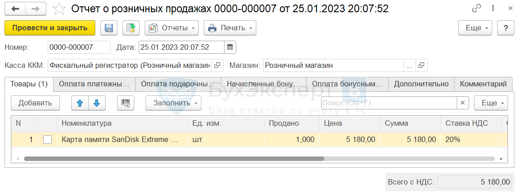Image resolution: width=523 pixels, height=194 pixels.
Task: Click the Дата input field
Action: tap(181, 47)
